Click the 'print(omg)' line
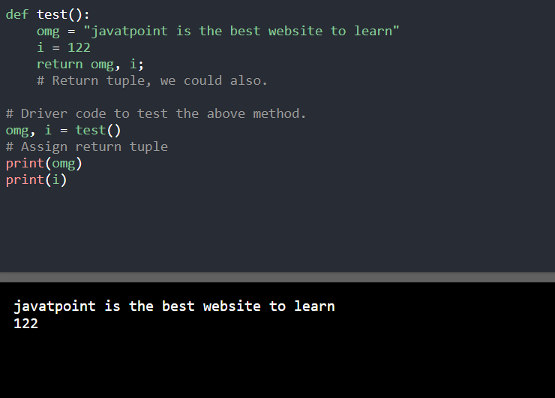The image size is (555, 398). 44,164
